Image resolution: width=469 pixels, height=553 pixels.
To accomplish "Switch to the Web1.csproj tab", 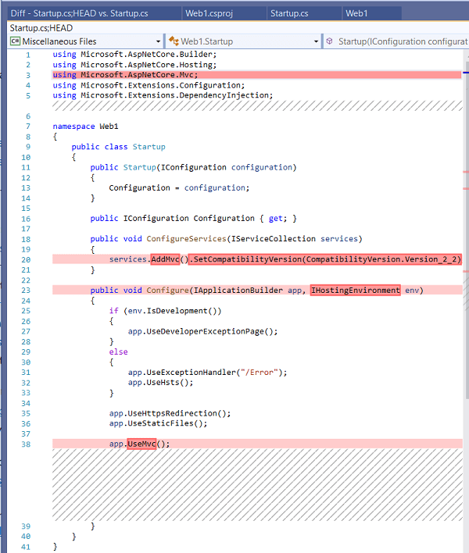I will coord(209,13).
